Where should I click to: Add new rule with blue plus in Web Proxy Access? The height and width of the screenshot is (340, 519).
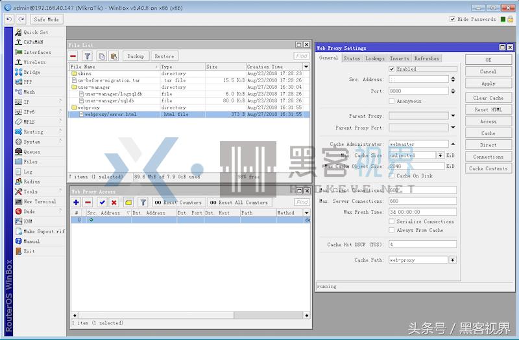point(76,202)
